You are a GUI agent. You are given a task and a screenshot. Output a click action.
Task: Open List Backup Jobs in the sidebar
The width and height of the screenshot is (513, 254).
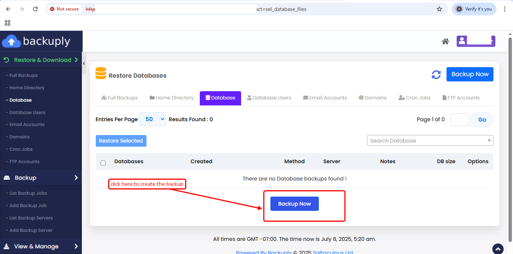click(28, 193)
